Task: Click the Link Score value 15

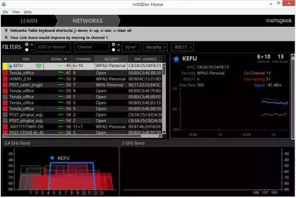Action: tap(281, 56)
